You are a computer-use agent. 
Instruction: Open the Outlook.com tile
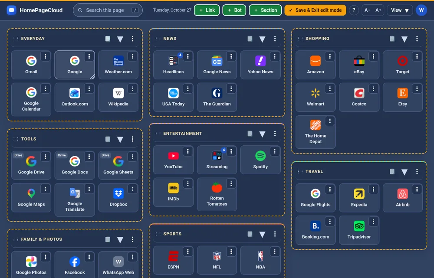point(75,98)
